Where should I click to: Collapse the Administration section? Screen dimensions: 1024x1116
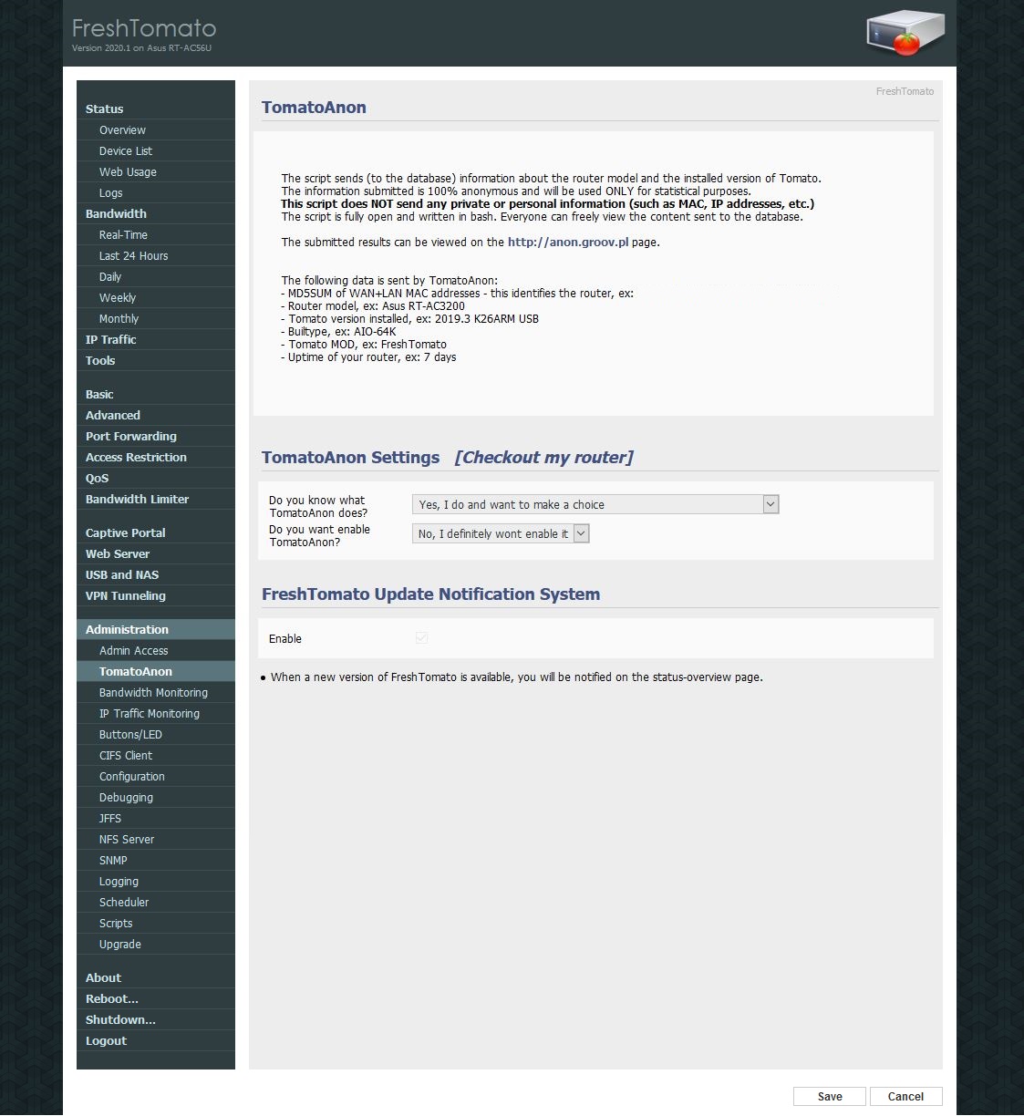tap(156, 630)
